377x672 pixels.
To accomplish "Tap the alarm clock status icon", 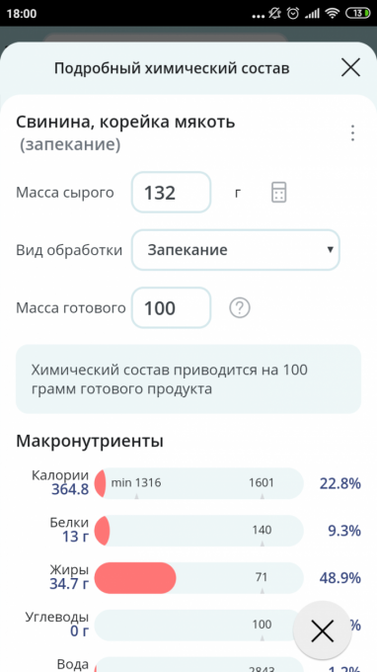I will pyautogui.click(x=293, y=13).
